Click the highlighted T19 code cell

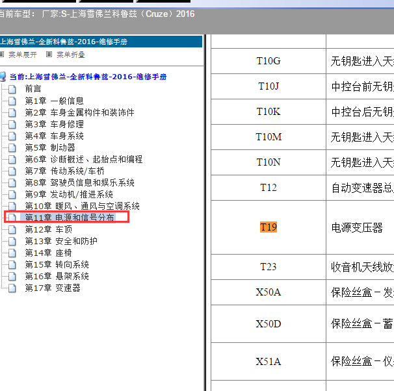269,227
